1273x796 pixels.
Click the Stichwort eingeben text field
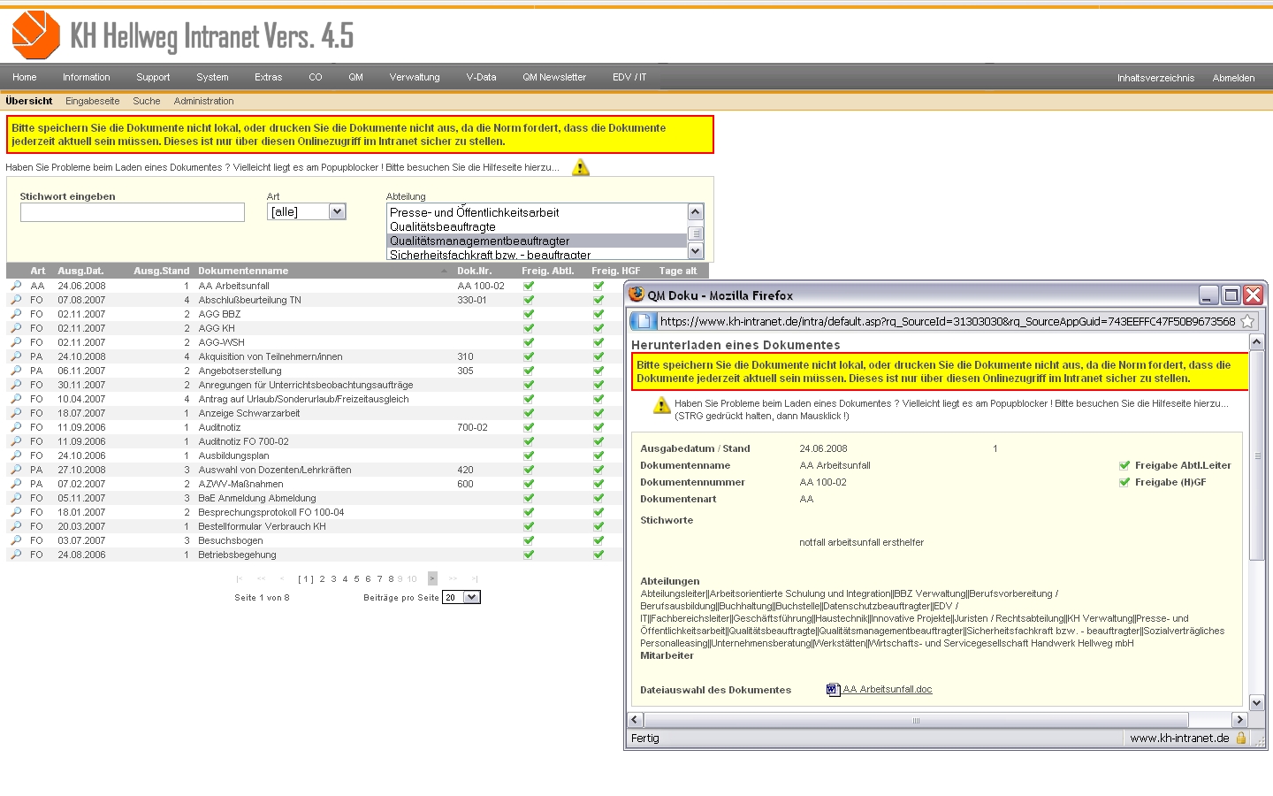(133, 212)
